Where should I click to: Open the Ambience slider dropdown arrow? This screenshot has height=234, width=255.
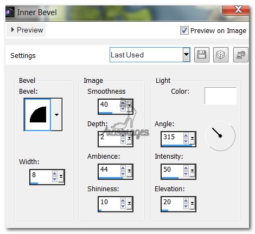[x=129, y=171]
